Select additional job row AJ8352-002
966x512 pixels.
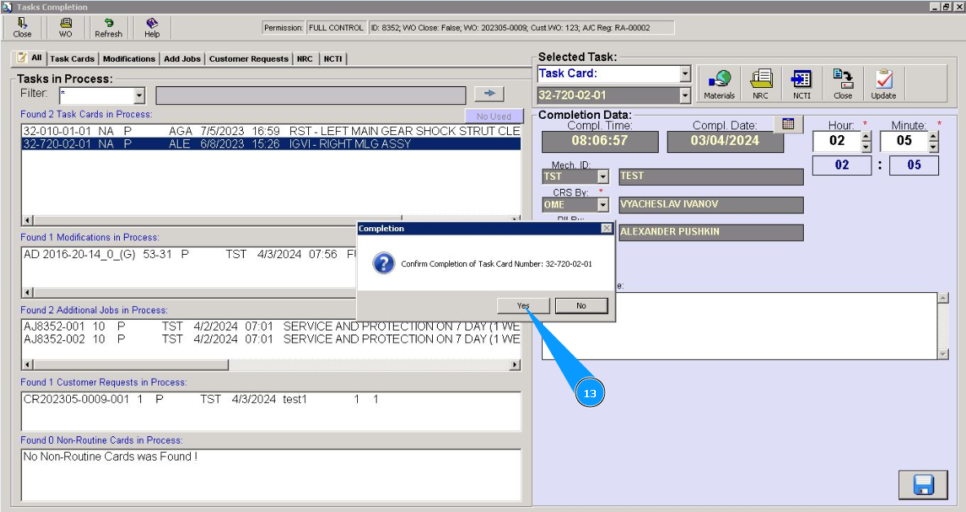click(x=271, y=339)
